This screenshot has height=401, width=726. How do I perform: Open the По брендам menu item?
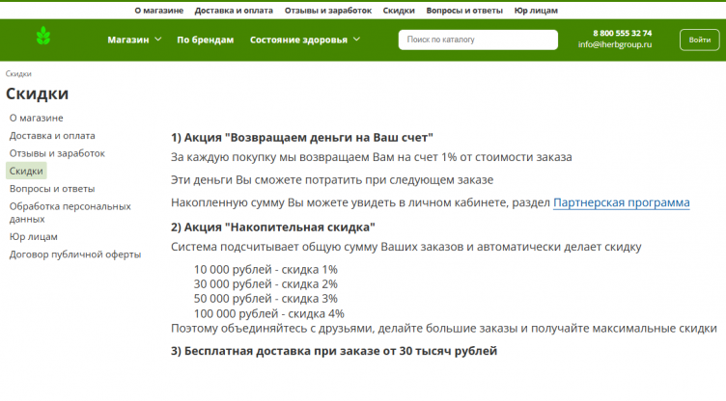coord(206,40)
